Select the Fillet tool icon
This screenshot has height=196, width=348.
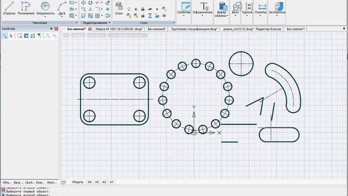click(x=98, y=9)
